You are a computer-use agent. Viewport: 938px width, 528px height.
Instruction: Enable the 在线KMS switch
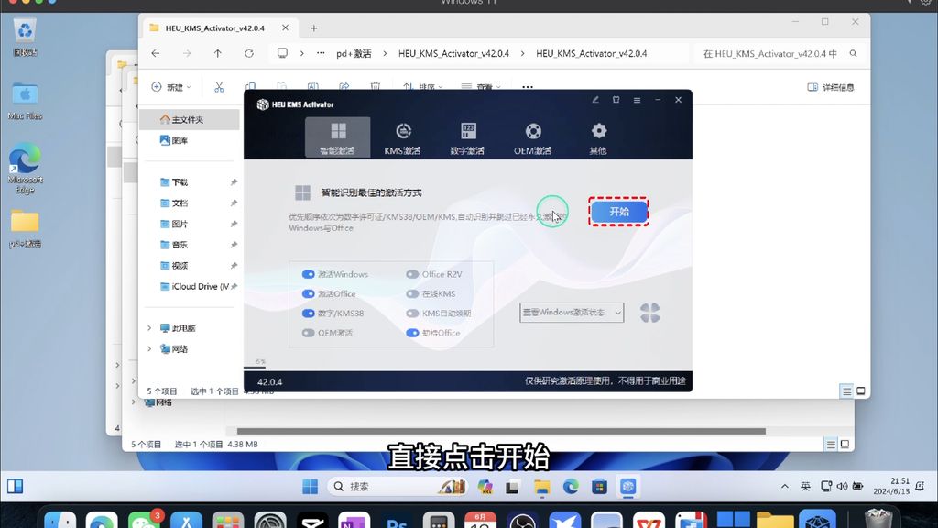(x=412, y=294)
